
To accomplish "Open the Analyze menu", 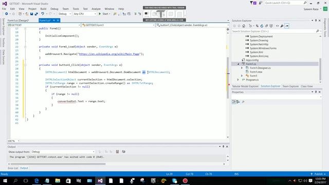I will [96, 9].
